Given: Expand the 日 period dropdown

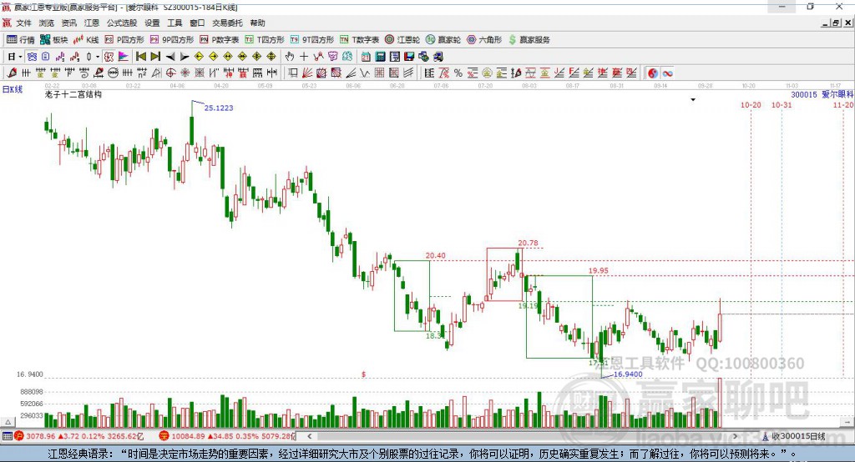Looking at the screenshot, I should point(20,57).
